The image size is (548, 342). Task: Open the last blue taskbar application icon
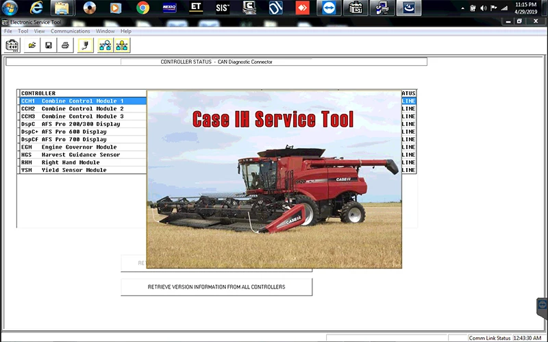[x=409, y=8]
